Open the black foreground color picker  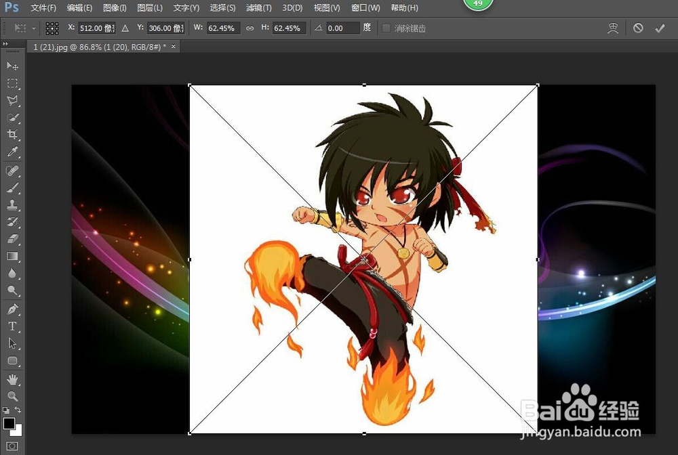pyautogui.click(x=9, y=423)
